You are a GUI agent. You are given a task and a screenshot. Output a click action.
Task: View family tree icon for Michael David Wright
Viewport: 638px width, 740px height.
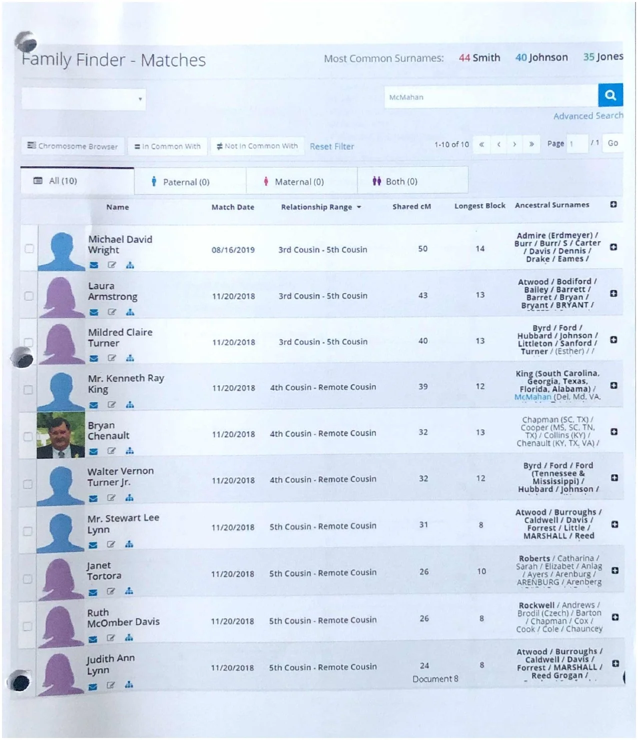(x=130, y=265)
